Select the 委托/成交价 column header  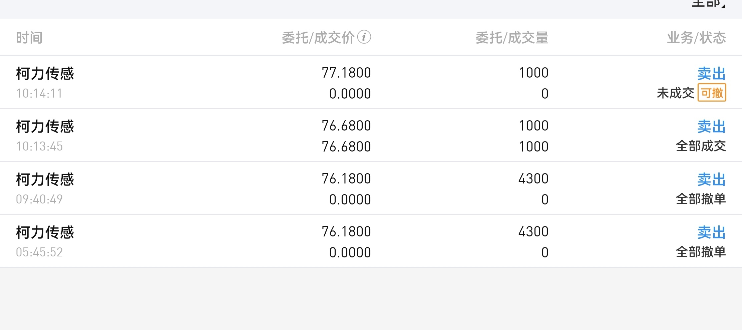pos(318,38)
